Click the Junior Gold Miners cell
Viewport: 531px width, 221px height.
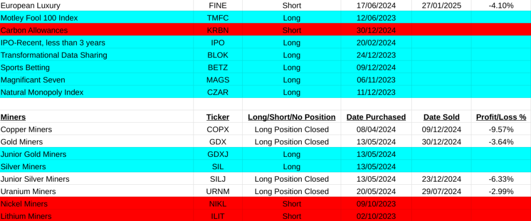pyautogui.click(x=33, y=154)
